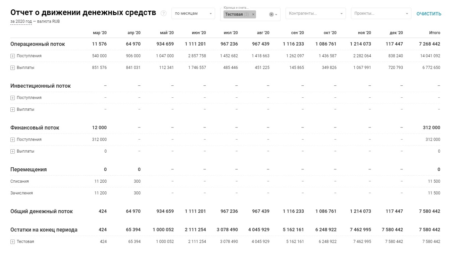Viewport: 453px width, 261px height.
Task: Expand Поступления under Финансовый поток
Action: 12,140
